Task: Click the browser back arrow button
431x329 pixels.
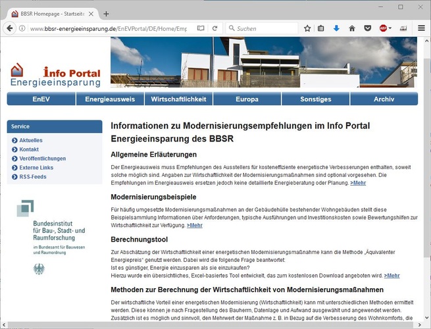Action: click(x=9, y=28)
